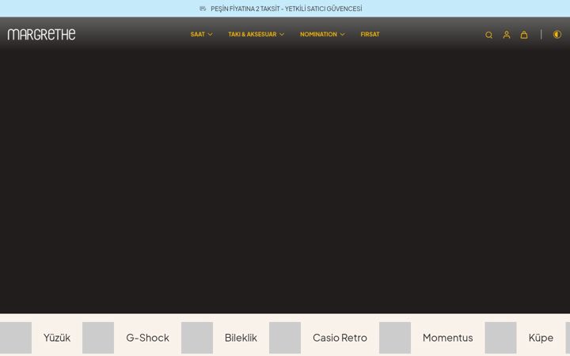Viewport: 570px width, 356px height.
Task: Click the Margrethe logo
Action: click(41, 35)
